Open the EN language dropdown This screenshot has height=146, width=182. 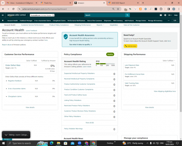pos(170,15)
